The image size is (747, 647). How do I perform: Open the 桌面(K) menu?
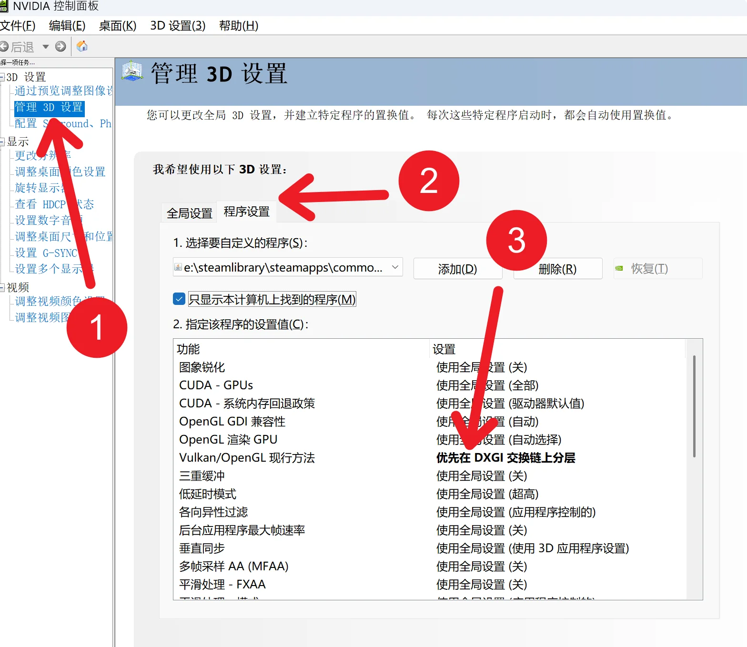[x=118, y=26]
